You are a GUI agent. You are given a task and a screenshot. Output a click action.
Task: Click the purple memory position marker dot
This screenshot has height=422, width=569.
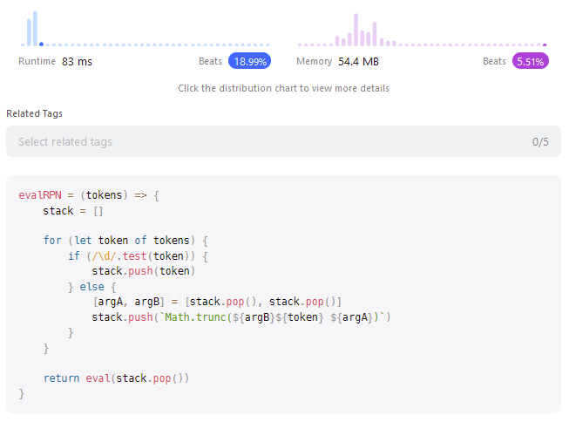pyautogui.click(x=545, y=44)
